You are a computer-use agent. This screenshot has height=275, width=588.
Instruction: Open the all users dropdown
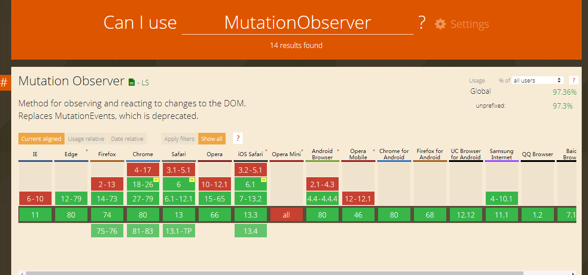coord(538,80)
